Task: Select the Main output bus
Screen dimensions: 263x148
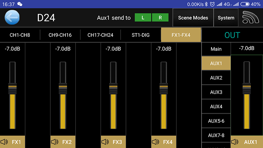Action: (x=216, y=49)
